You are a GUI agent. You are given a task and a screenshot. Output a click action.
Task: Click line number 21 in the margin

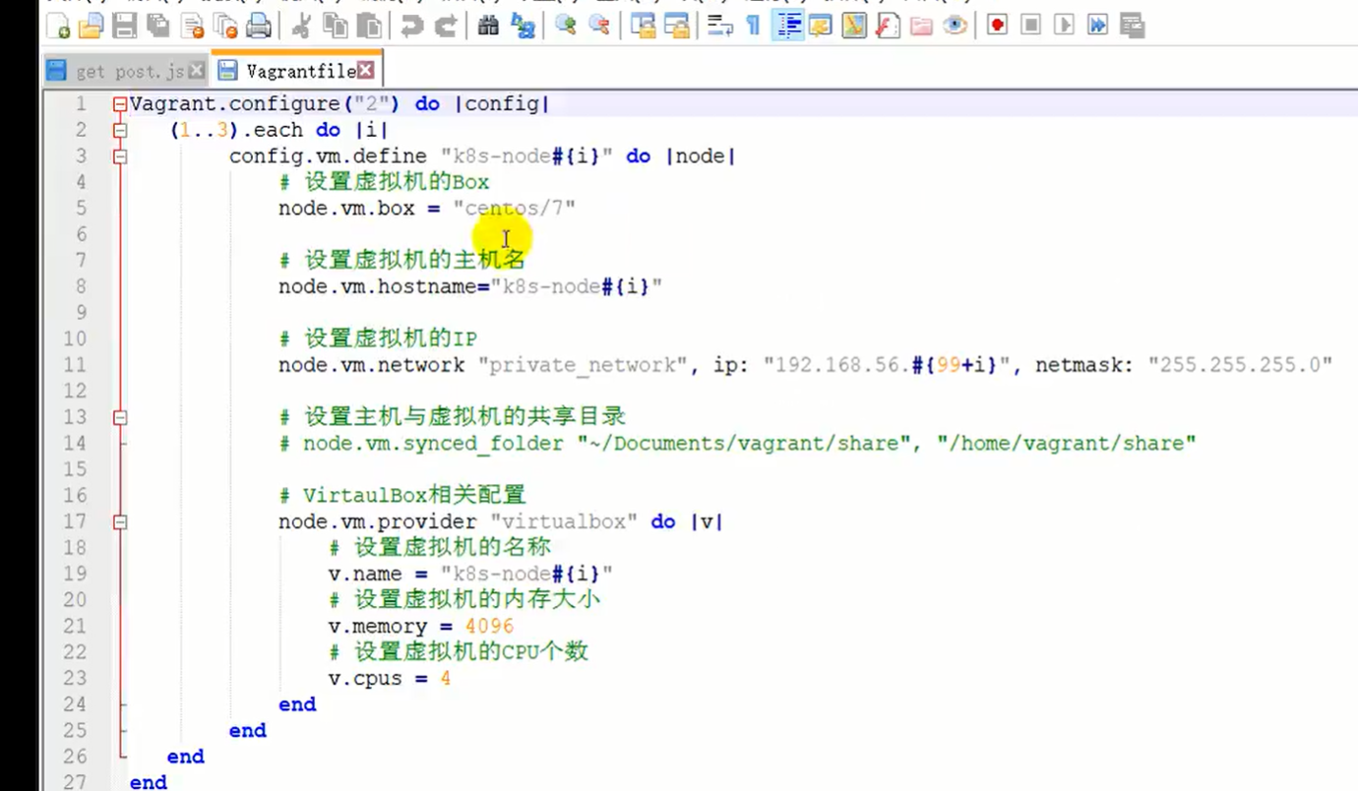click(76, 626)
